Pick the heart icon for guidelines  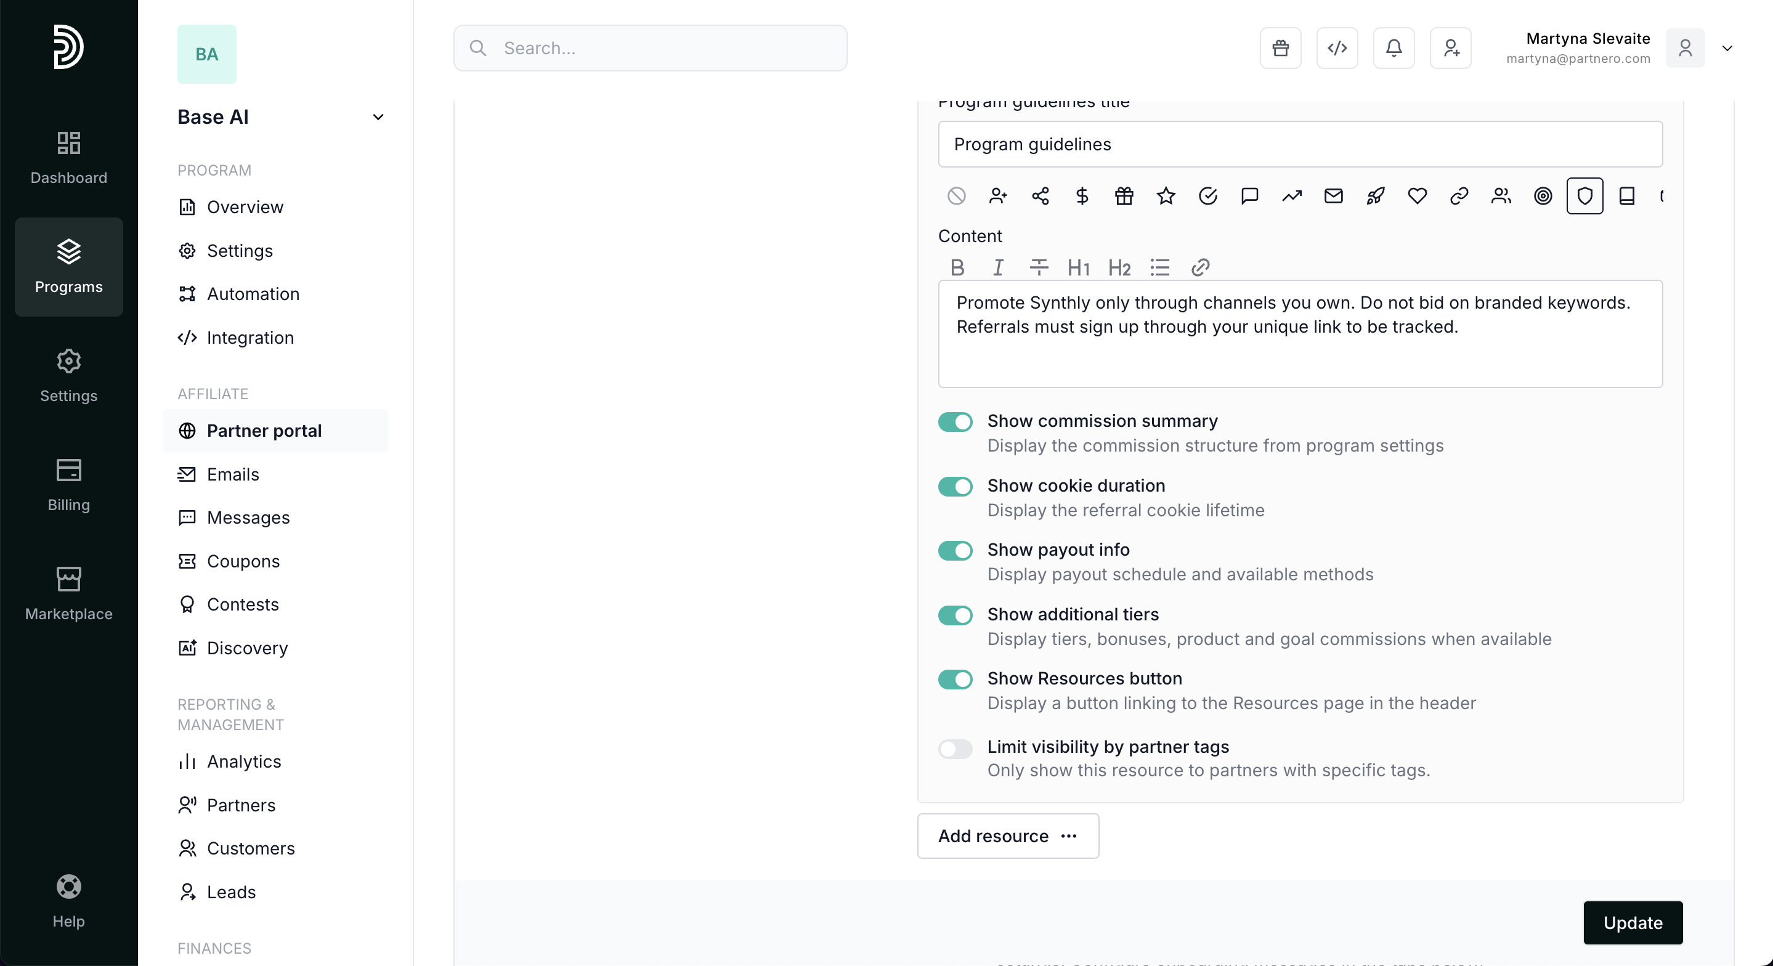click(x=1417, y=197)
